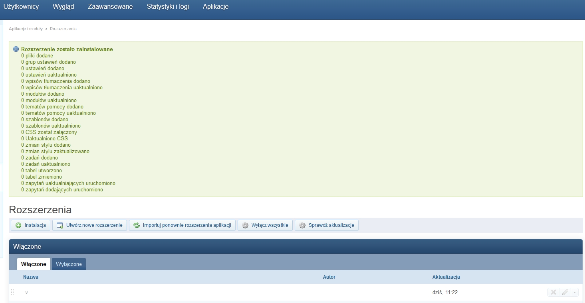
Task: Open the Użytkownicy menu
Action: click(21, 7)
